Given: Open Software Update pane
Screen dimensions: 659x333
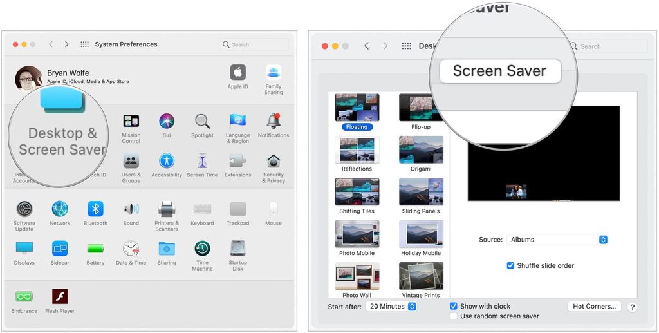Looking at the screenshot, I should click(x=24, y=209).
